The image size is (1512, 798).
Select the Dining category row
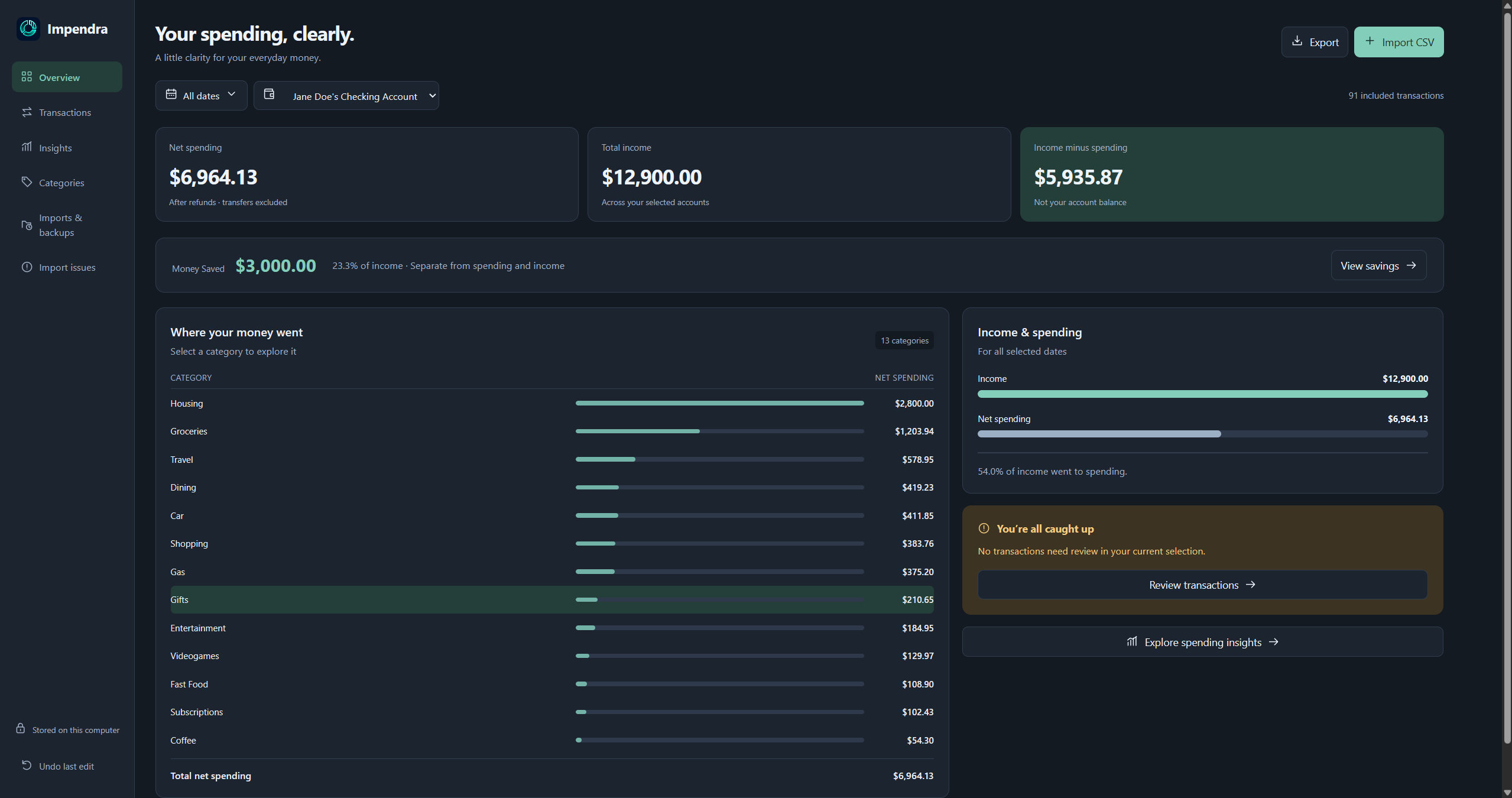(552, 488)
